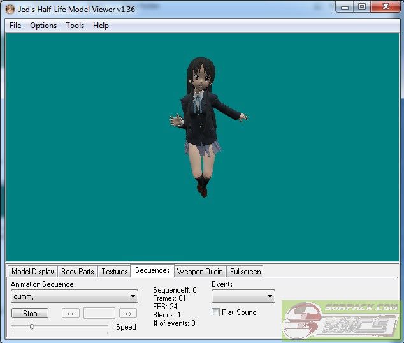Switch to the Model Display tab
The image size is (404, 343).
32,272
